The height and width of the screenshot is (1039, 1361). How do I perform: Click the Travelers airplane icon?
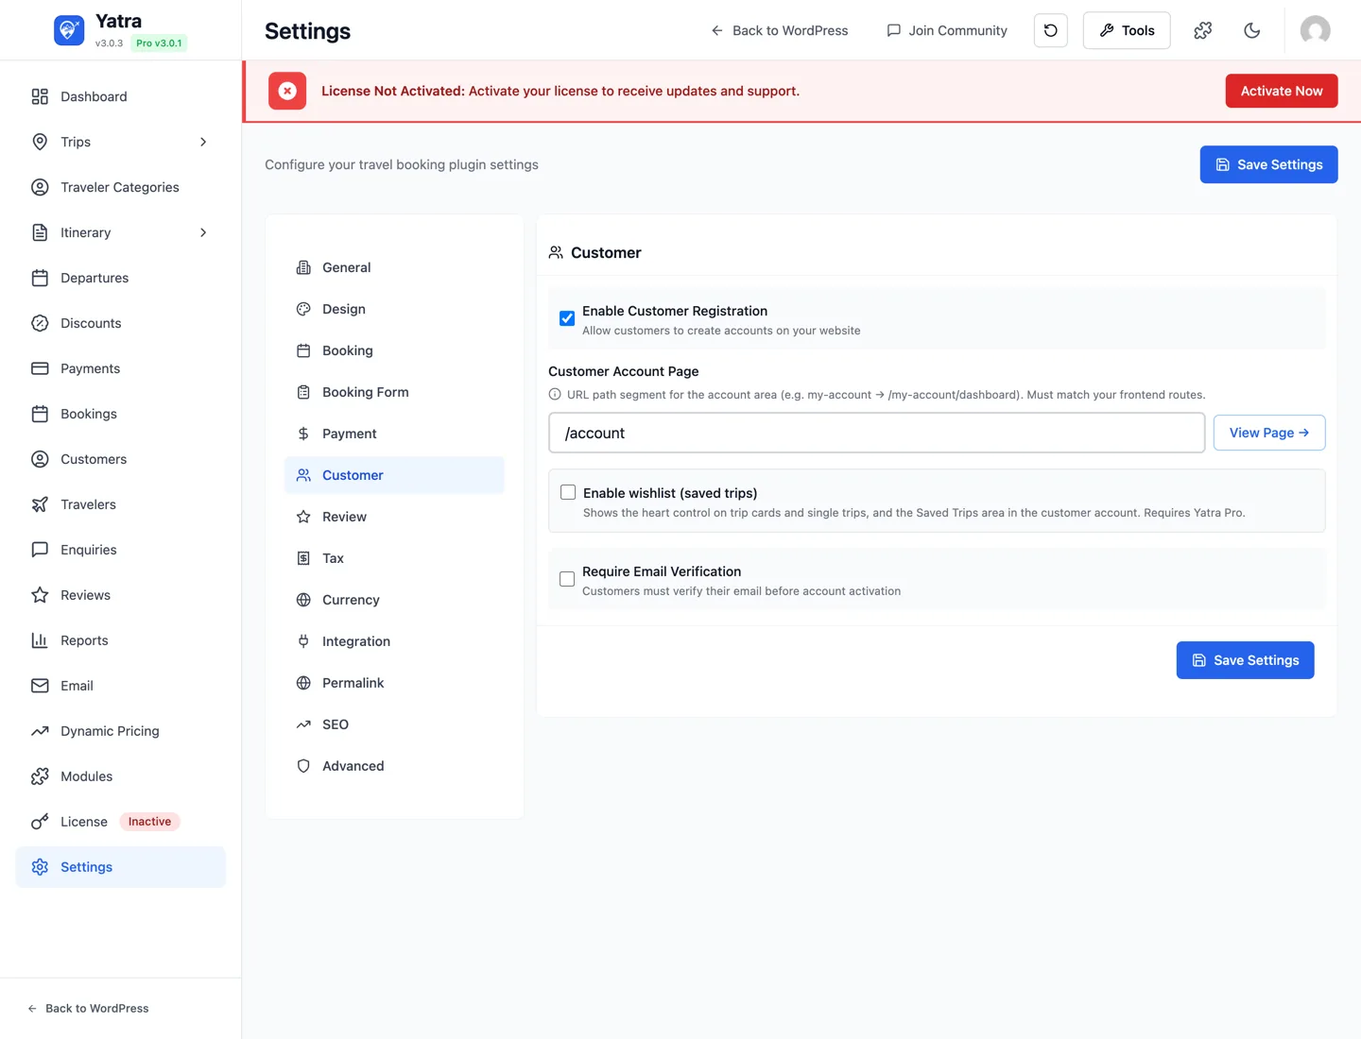(x=40, y=504)
